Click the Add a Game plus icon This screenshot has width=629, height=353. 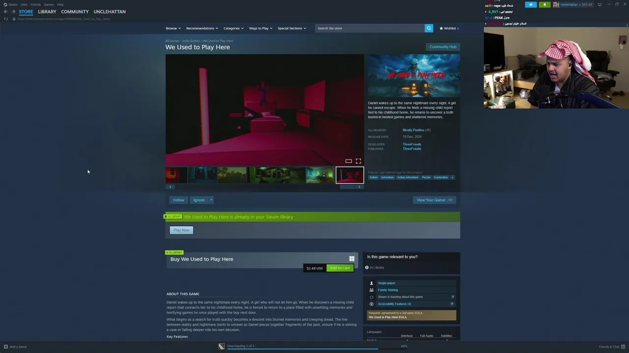(6, 347)
